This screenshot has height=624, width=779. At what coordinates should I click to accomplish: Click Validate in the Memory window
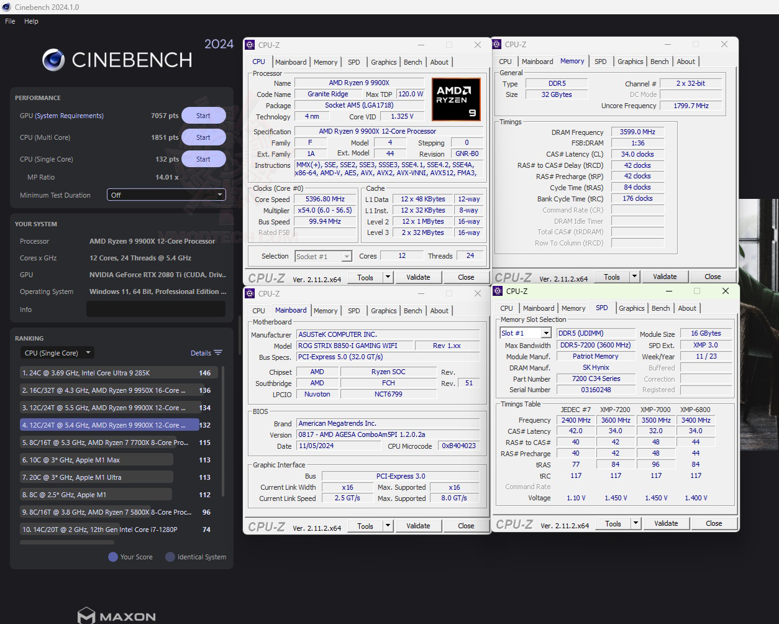tap(665, 277)
